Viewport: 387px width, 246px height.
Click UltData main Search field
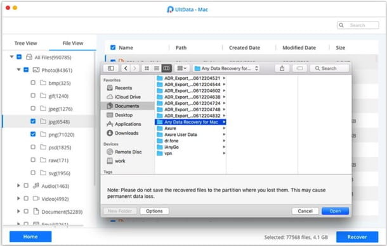(x=358, y=25)
